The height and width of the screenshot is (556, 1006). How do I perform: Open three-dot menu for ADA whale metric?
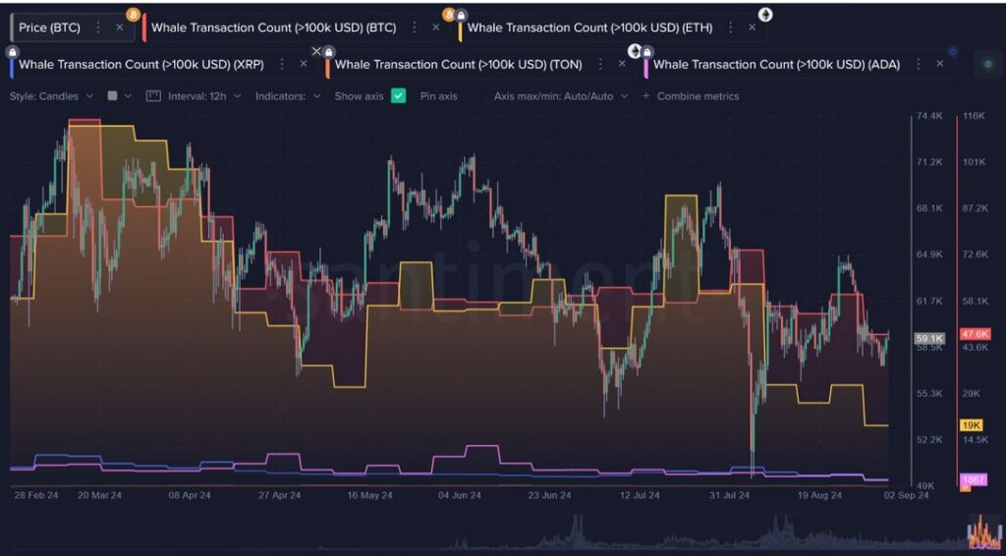tap(919, 64)
